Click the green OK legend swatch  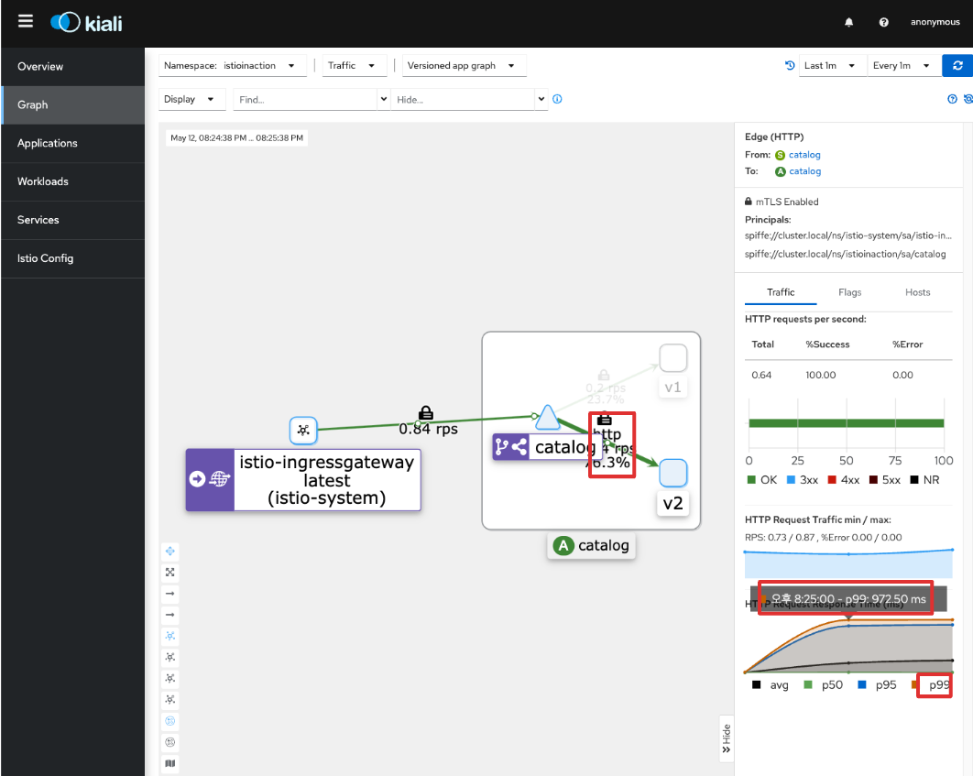coord(751,480)
